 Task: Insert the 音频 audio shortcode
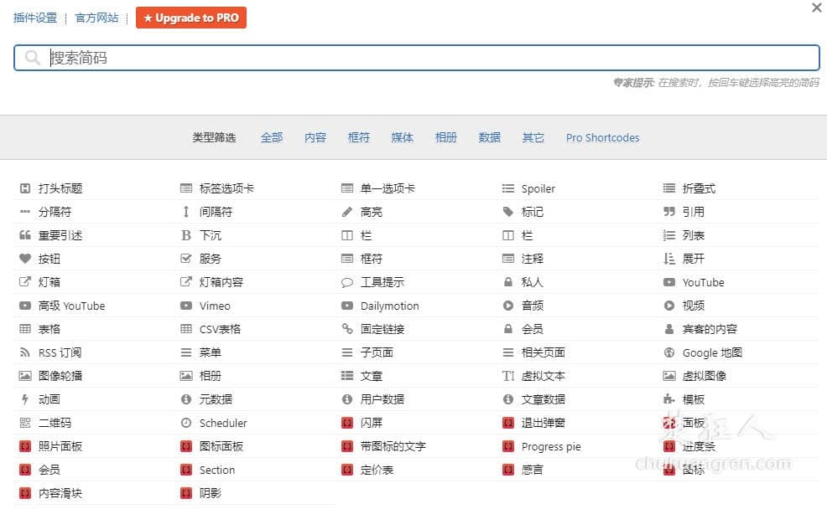[532, 306]
